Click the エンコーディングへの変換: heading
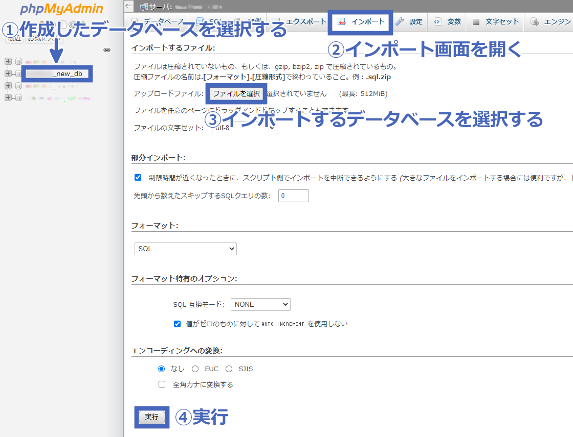The height and width of the screenshot is (437, 573). tap(177, 351)
